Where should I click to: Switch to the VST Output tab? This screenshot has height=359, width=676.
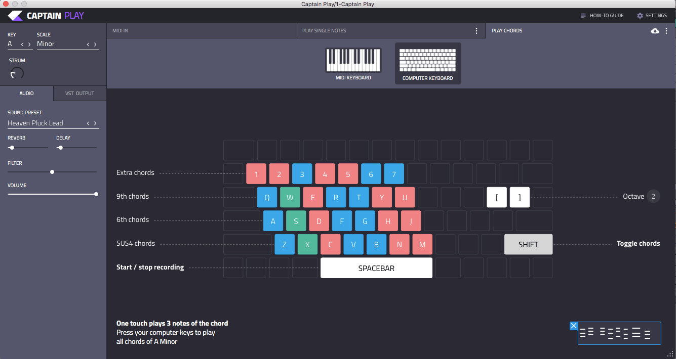pos(79,94)
